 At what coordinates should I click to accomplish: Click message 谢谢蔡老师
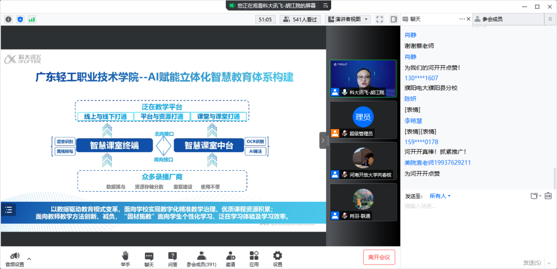[419, 46]
